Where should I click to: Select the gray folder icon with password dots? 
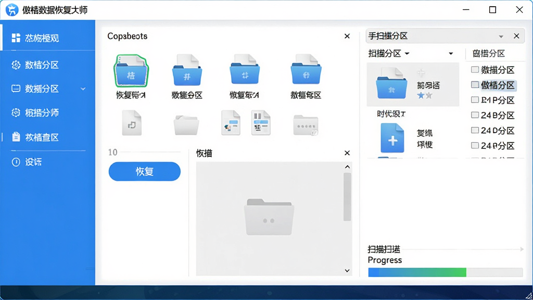coord(306,125)
